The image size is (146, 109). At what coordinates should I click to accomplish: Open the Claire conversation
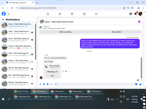(17, 54)
